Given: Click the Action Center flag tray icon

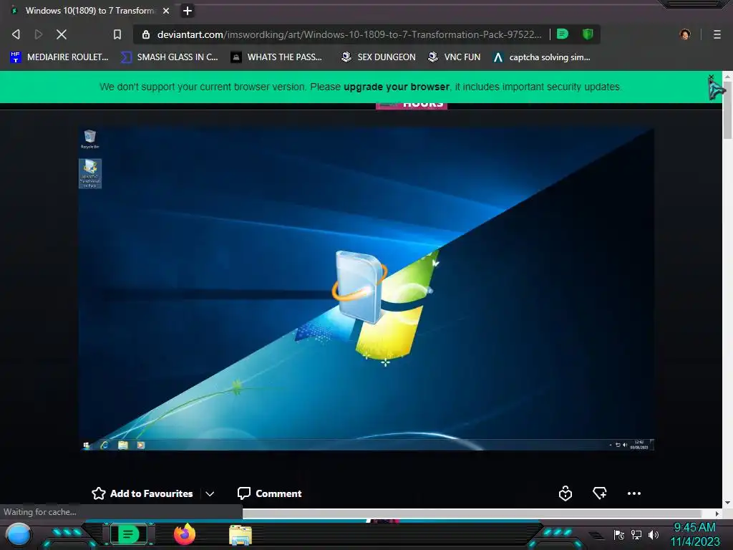Looking at the screenshot, I should pyautogui.click(x=619, y=535).
